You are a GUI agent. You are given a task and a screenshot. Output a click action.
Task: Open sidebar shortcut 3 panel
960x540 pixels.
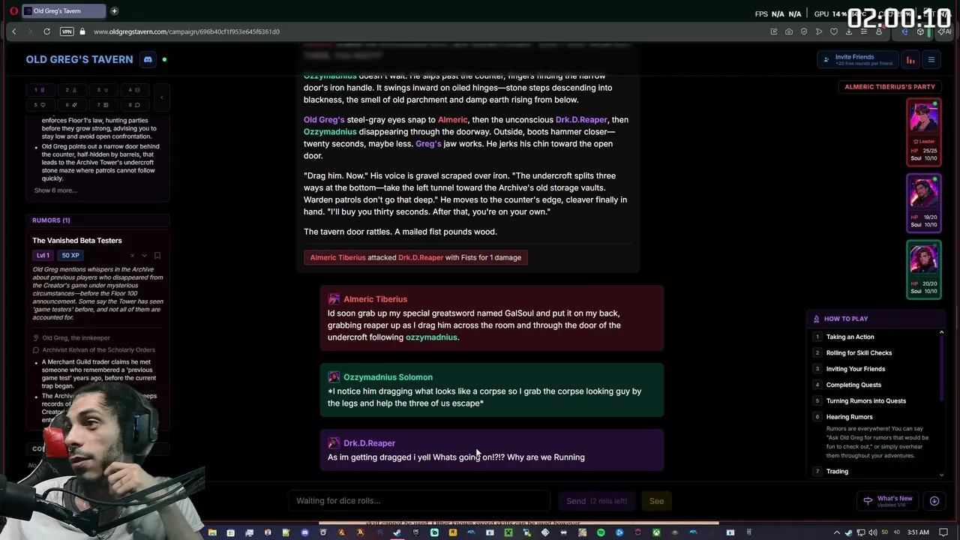pyautogui.click(x=103, y=90)
